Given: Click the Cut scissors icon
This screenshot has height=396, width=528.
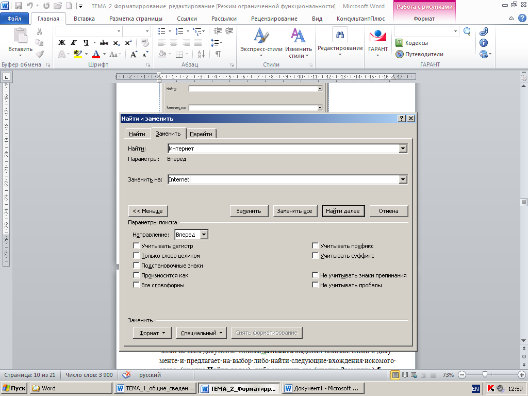Looking at the screenshot, I should (x=39, y=31).
